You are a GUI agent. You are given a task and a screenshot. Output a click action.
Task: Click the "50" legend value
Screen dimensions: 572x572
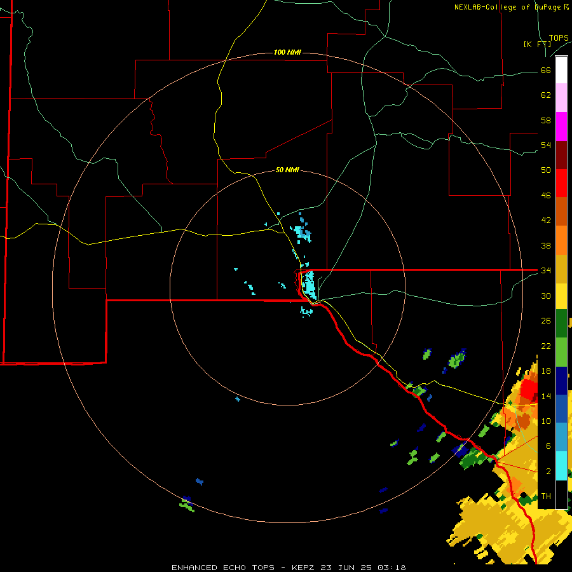click(546, 170)
